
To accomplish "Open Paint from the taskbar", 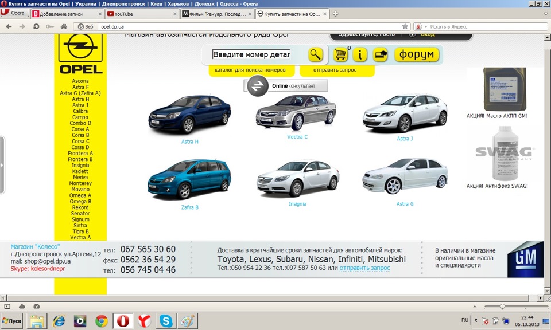I will coord(187,321).
